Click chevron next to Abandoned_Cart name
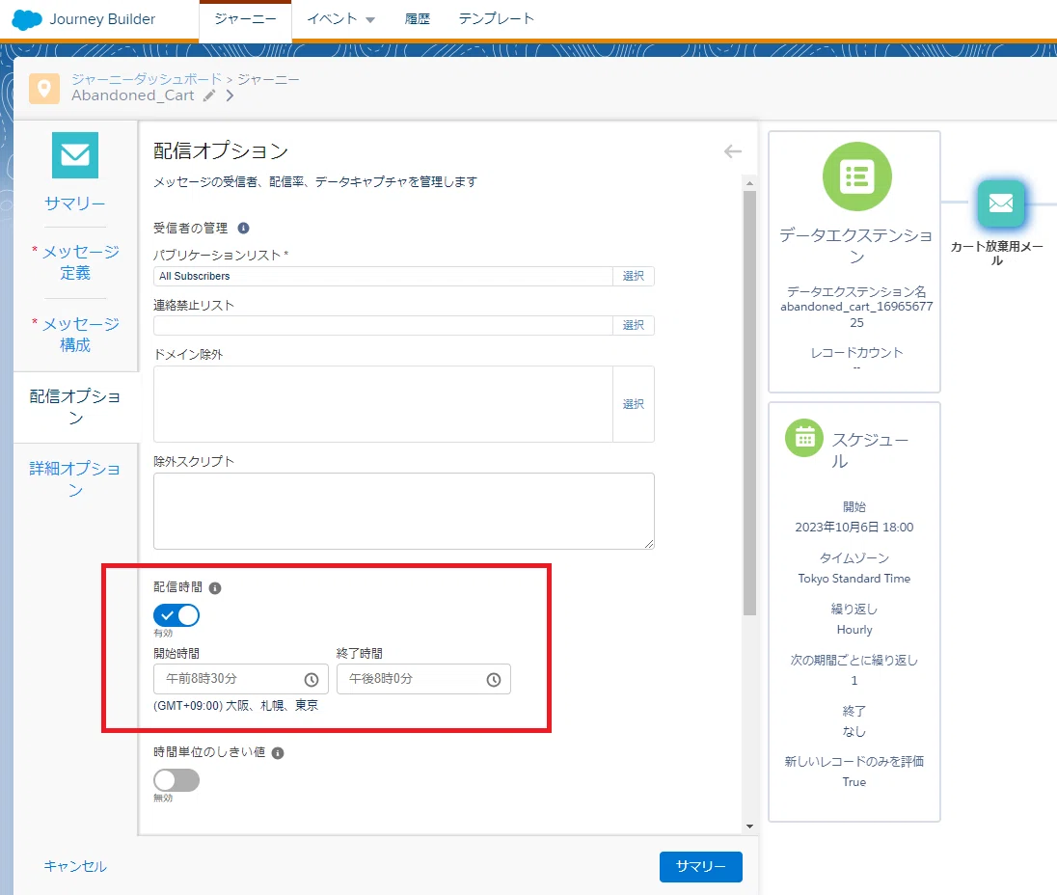1057x895 pixels. [230, 95]
